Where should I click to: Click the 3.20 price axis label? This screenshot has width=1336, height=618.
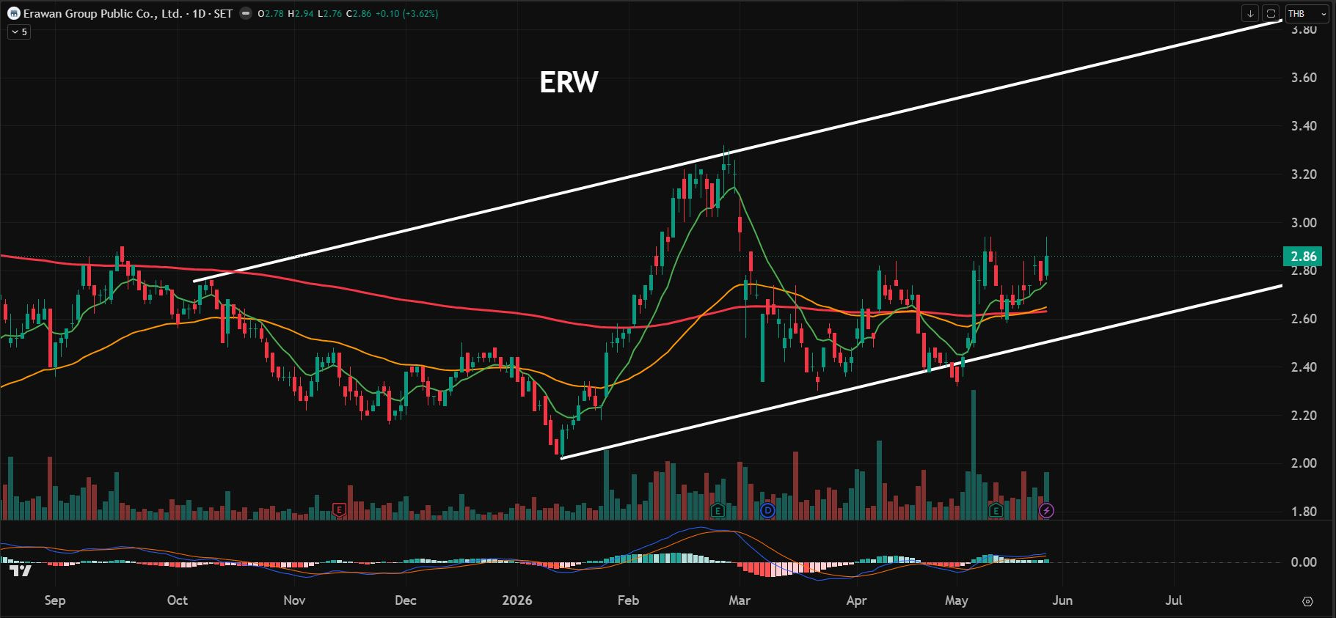[x=1304, y=174]
